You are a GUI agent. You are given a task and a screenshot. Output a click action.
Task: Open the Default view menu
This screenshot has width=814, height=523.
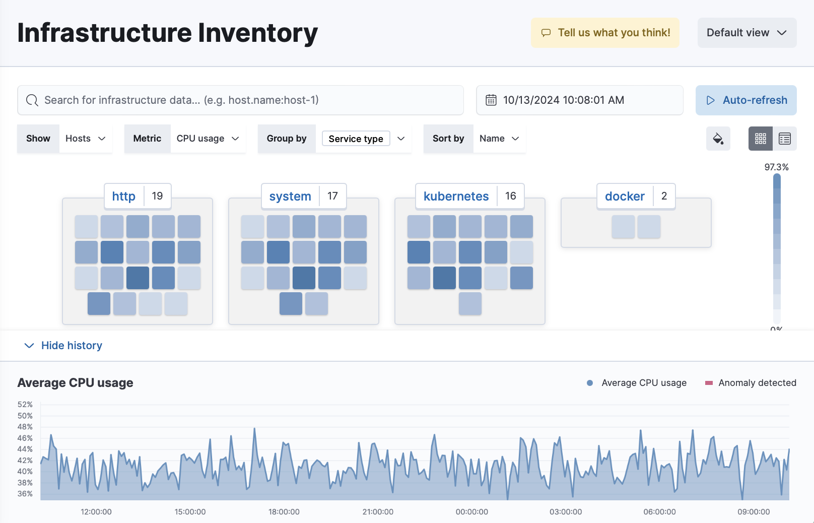(x=747, y=32)
